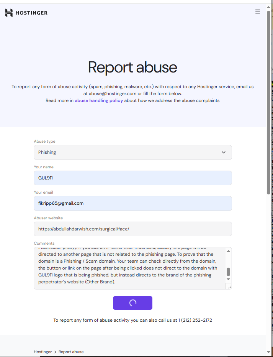
Task: Click the Comments scrollbar thumb
Action: pos(229,272)
